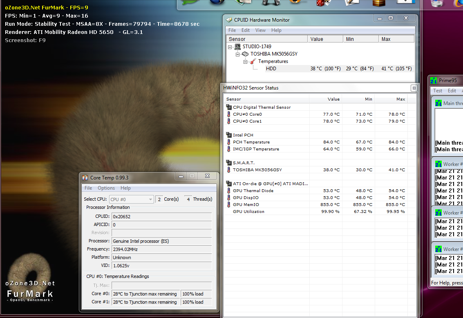
Task: Click the thermometer icon beside GPU MemIO
Action: pos(228,204)
